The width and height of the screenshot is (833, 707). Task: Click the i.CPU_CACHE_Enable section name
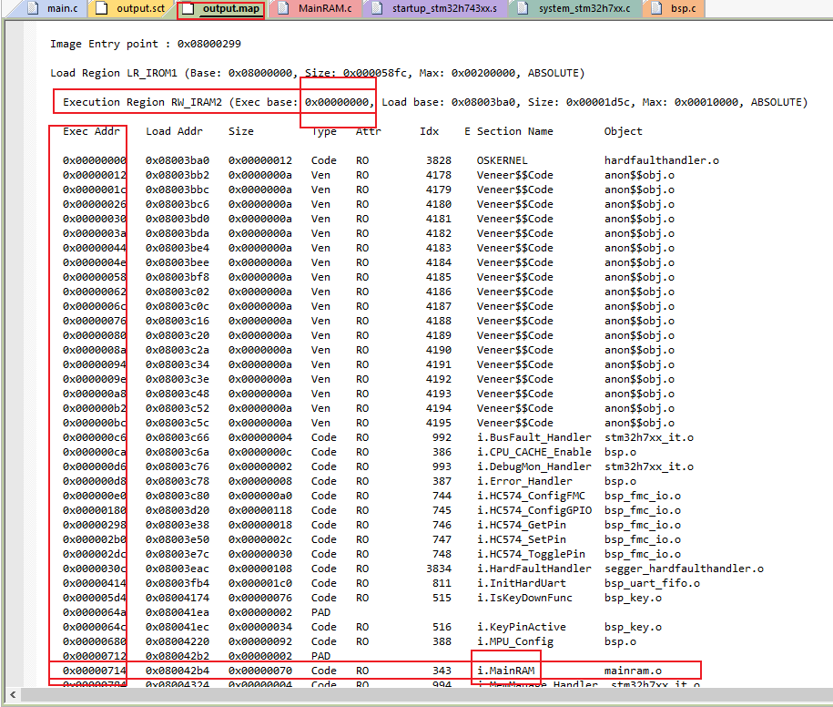(533, 452)
